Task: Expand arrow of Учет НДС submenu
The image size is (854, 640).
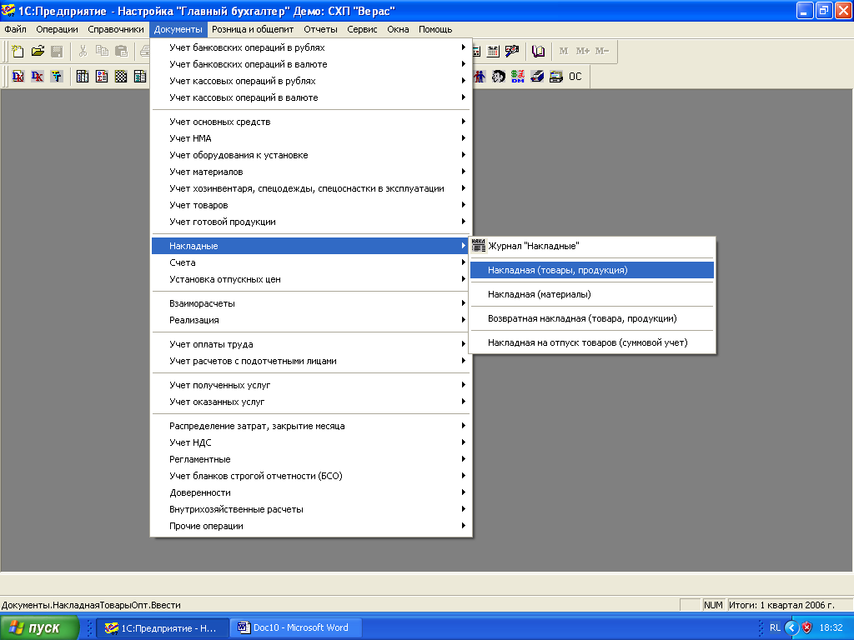Action: tap(464, 442)
